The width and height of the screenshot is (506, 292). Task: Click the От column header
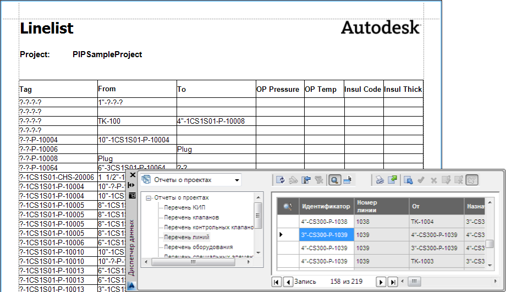click(436, 207)
